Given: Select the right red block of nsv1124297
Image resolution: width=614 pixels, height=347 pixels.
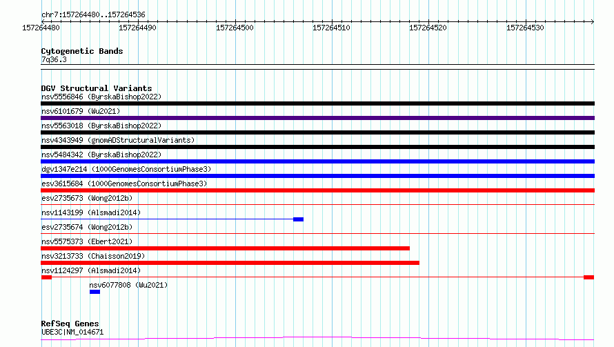Looking at the screenshot, I should click(x=589, y=277).
